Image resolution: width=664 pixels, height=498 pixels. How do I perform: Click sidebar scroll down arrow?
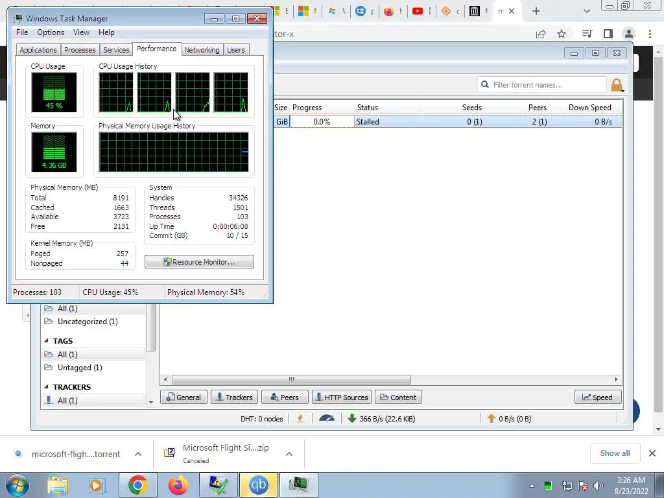click(151, 402)
